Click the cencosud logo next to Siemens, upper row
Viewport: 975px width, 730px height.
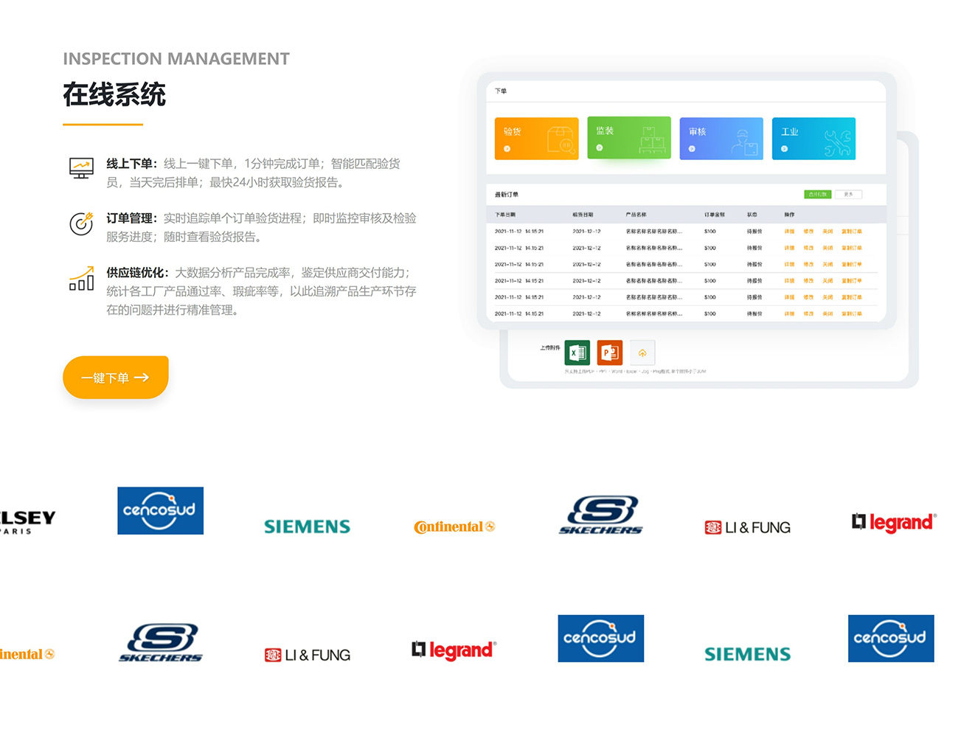[161, 511]
